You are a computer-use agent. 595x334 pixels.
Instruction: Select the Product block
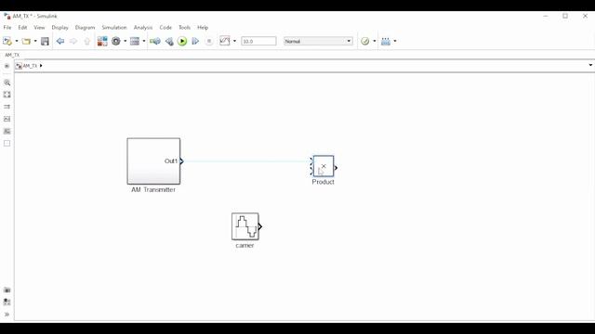point(324,166)
